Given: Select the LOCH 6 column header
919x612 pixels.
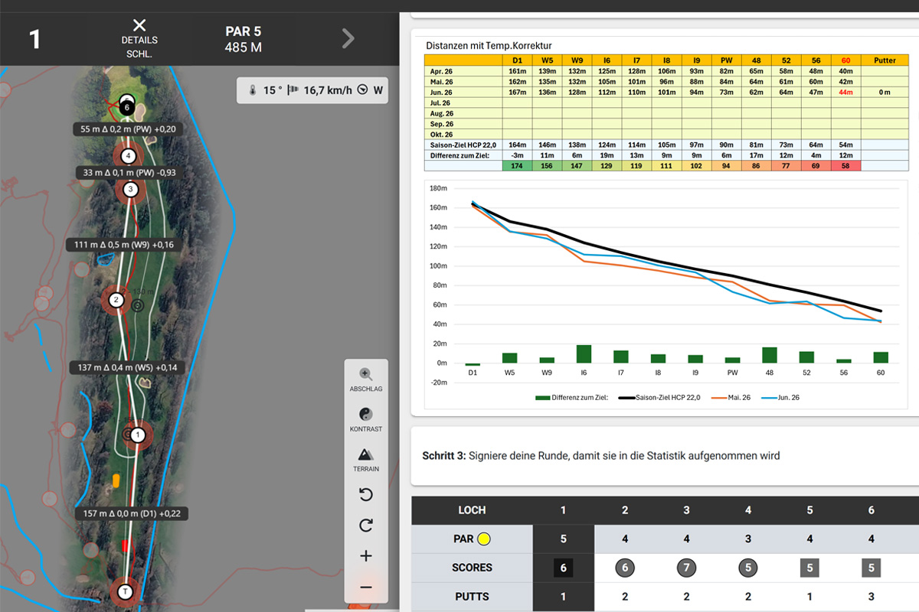Looking at the screenshot, I should point(872,509).
